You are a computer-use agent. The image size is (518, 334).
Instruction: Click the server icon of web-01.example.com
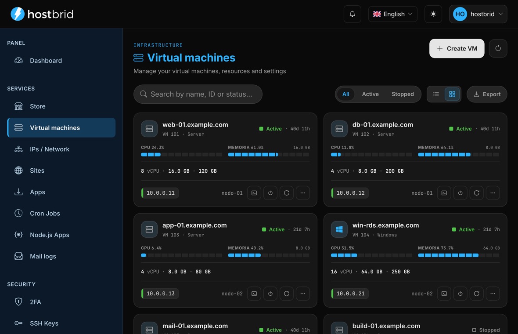149,129
